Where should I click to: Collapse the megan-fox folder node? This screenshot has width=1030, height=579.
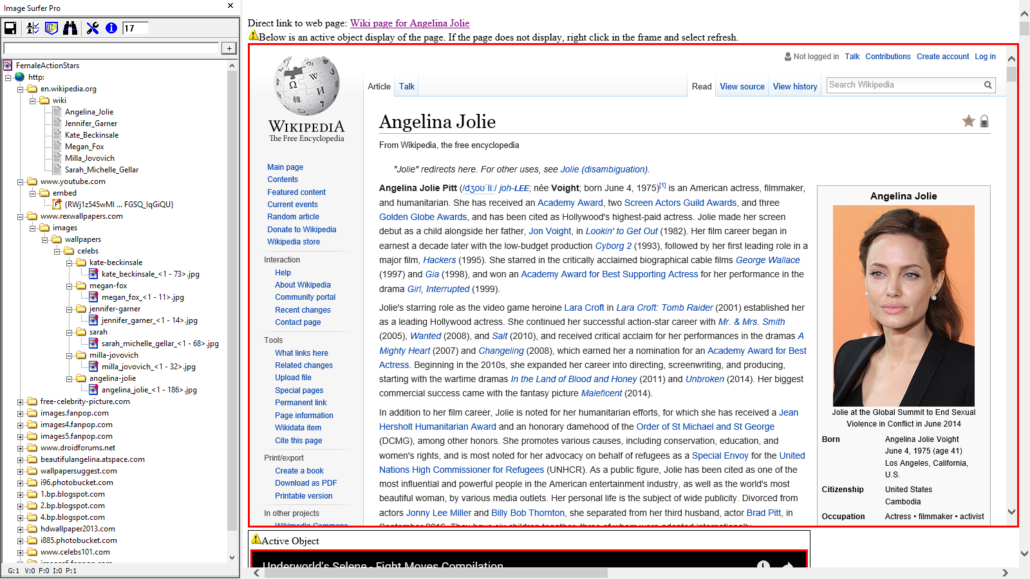point(69,286)
